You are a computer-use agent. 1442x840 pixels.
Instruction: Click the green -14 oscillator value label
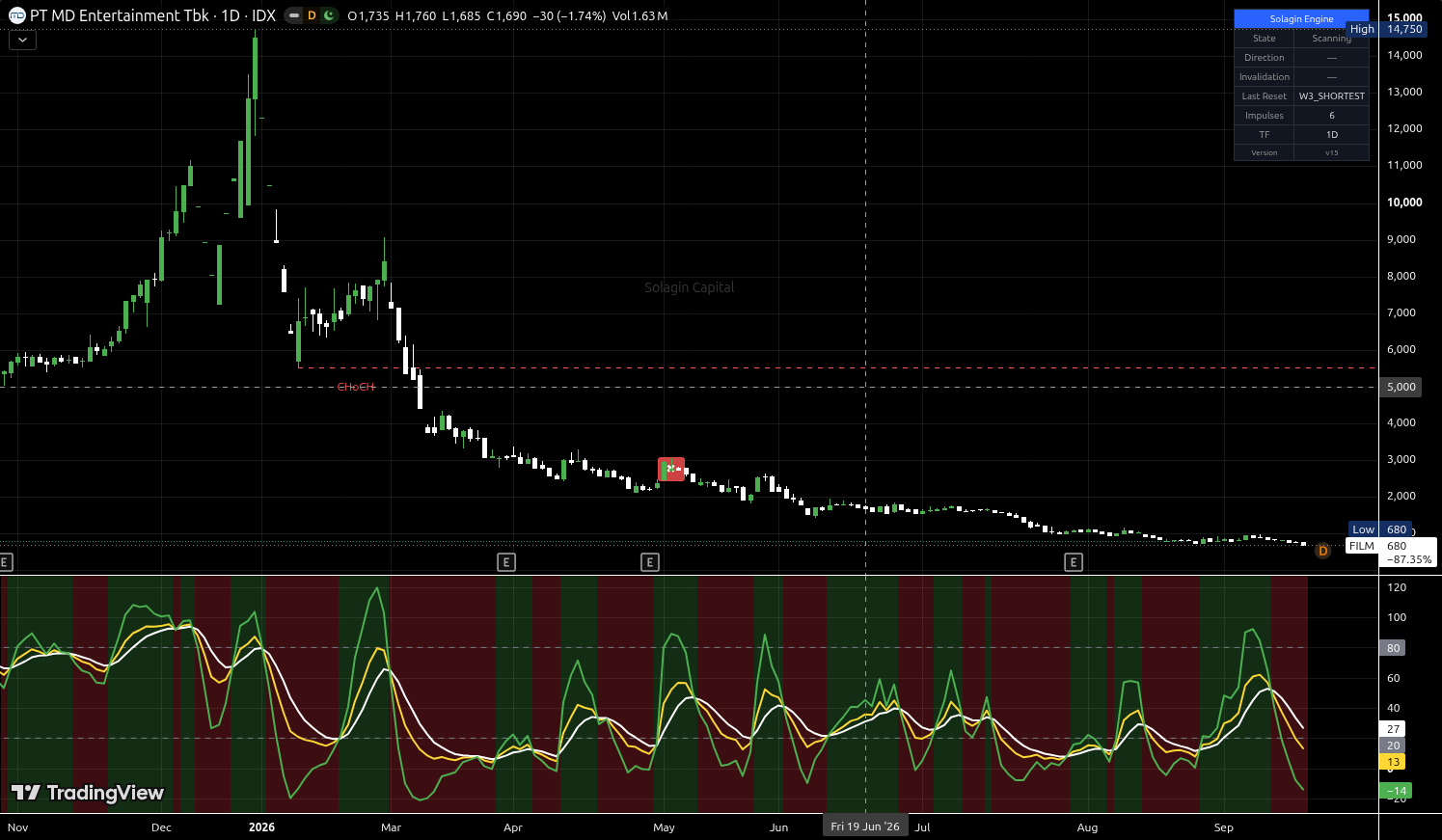pyautogui.click(x=1396, y=791)
